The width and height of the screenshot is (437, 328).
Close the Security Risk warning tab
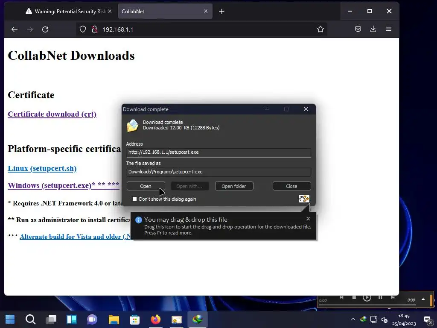tap(110, 11)
